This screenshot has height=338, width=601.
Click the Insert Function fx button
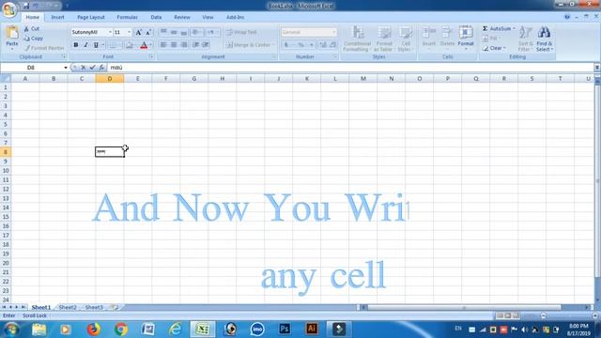(x=101, y=68)
